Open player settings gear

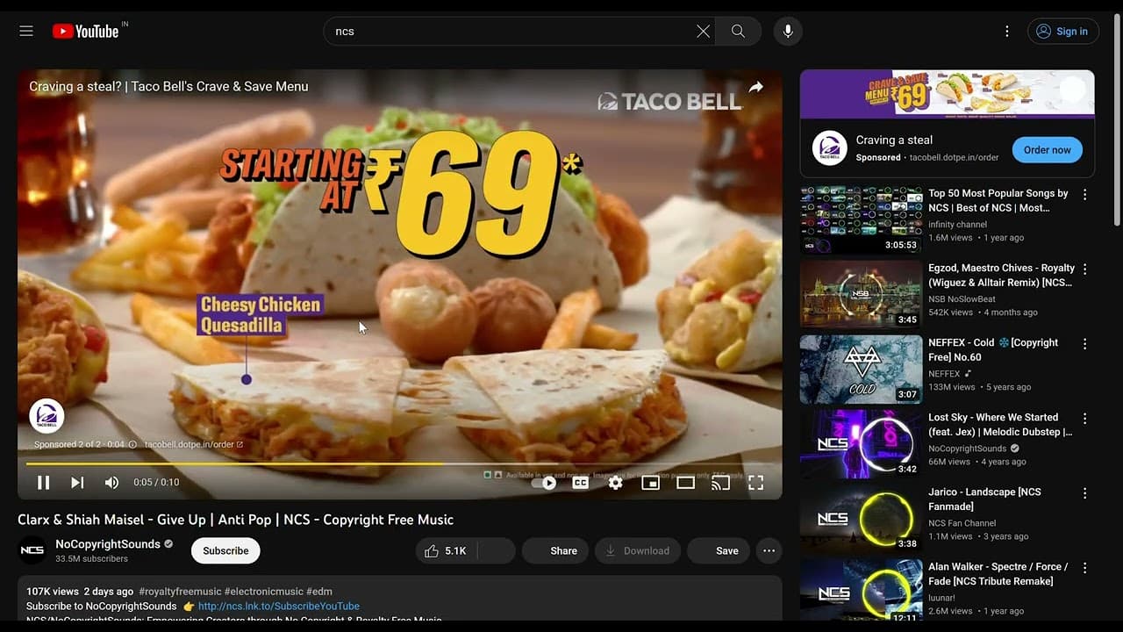[615, 482]
